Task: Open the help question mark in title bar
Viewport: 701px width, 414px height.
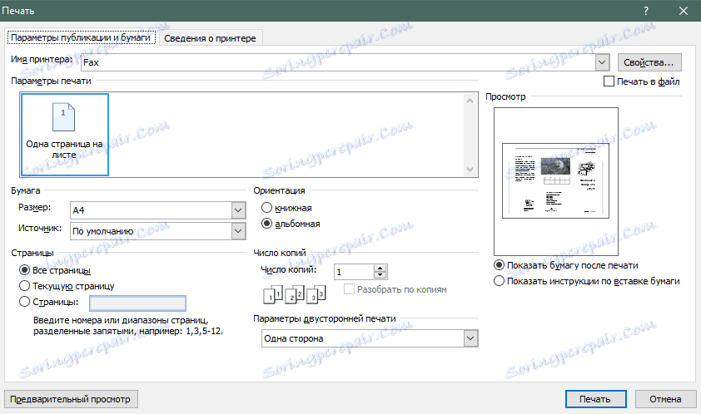Action: tap(646, 11)
